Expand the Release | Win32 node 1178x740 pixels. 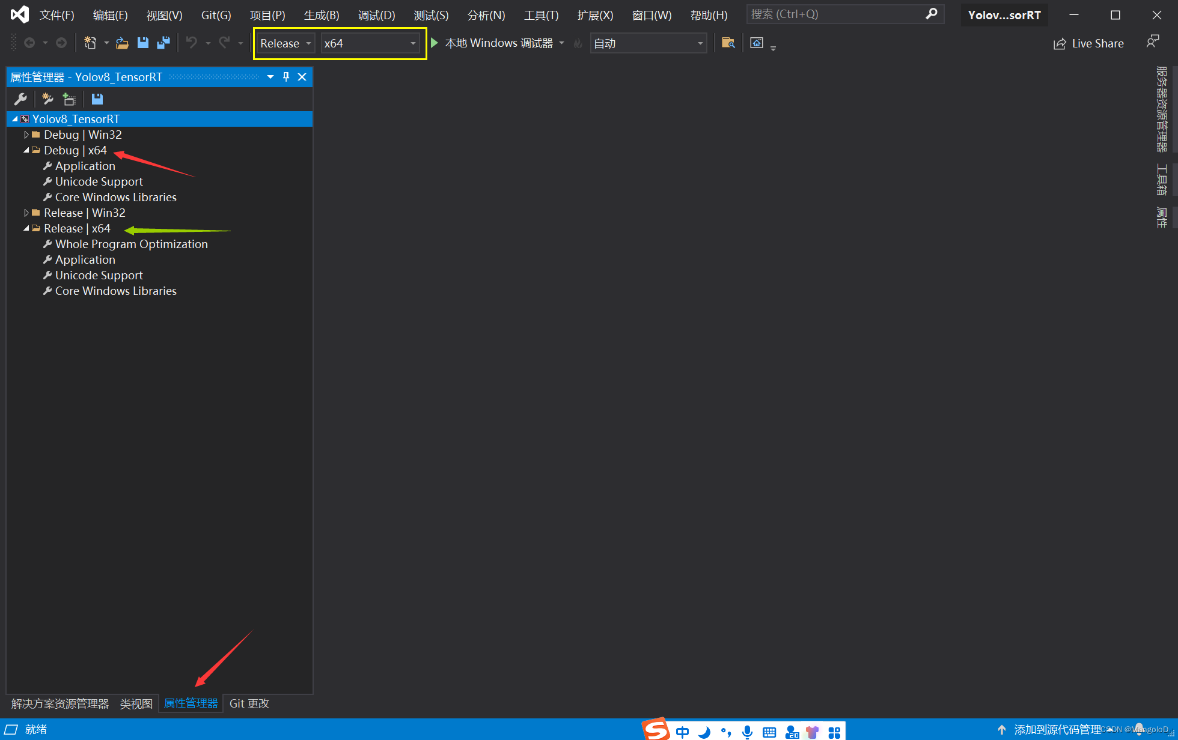26,213
